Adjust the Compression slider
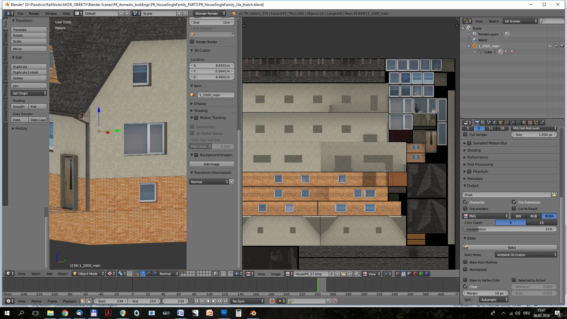Image resolution: width=567 pixels, height=319 pixels. point(510,229)
